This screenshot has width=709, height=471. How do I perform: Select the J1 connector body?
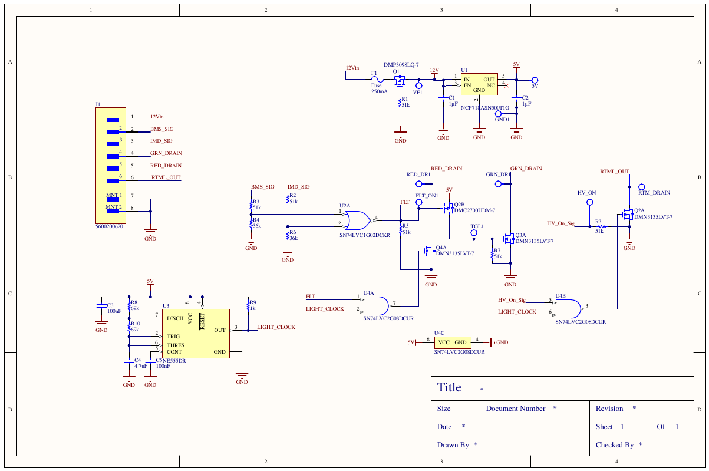110,164
